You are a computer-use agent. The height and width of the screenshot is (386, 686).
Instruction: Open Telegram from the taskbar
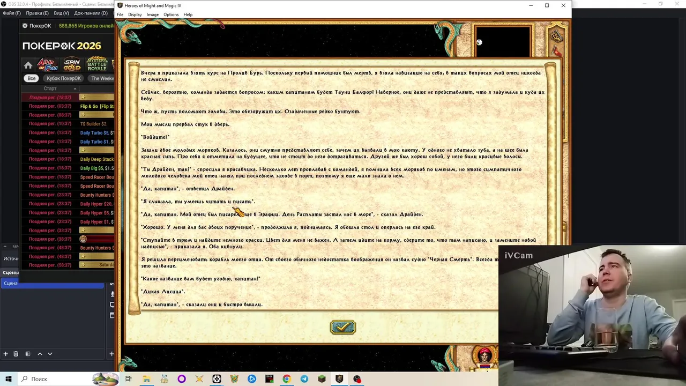[304, 379]
